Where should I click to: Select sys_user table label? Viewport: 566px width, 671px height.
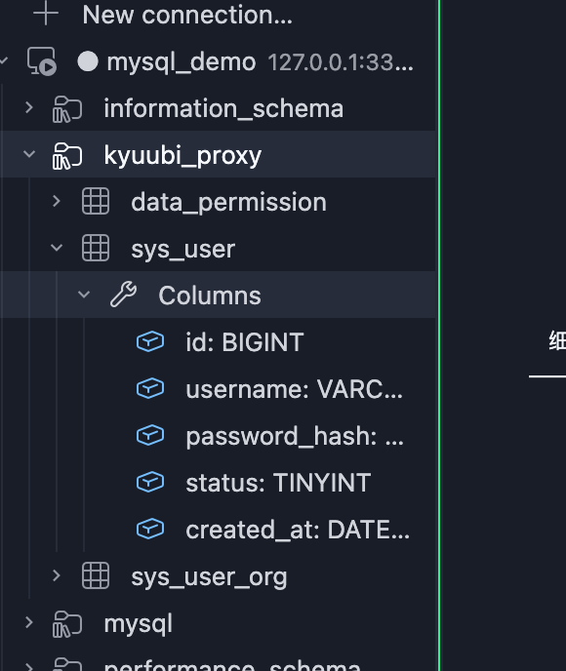point(182,249)
